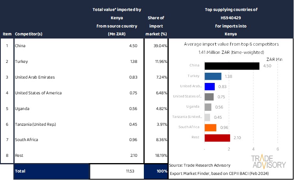Click the 18.19% share value for Rest
Viewport: 294px width, 180px height.
click(160, 156)
